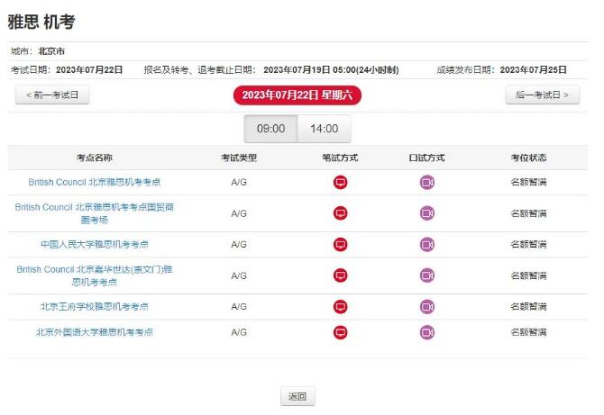
Task: Click the 考试日期 value 2023年07月22日 beside city row
Action: pyautogui.click(x=89, y=69)
